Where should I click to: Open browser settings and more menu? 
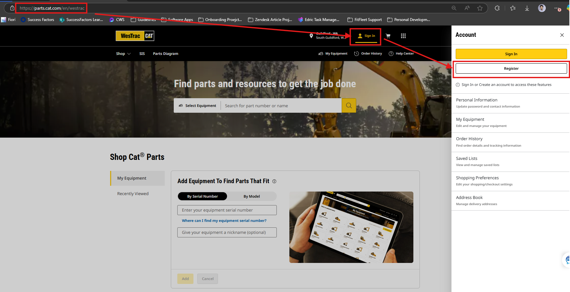(557, 8)
